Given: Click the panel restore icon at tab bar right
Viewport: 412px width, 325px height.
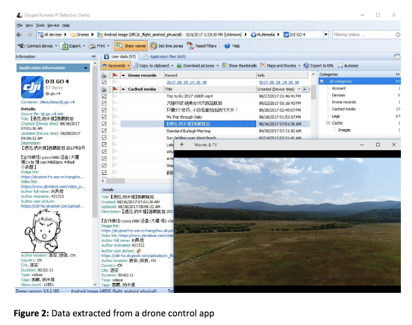Looking at the screenshot, I should (397, 57).
